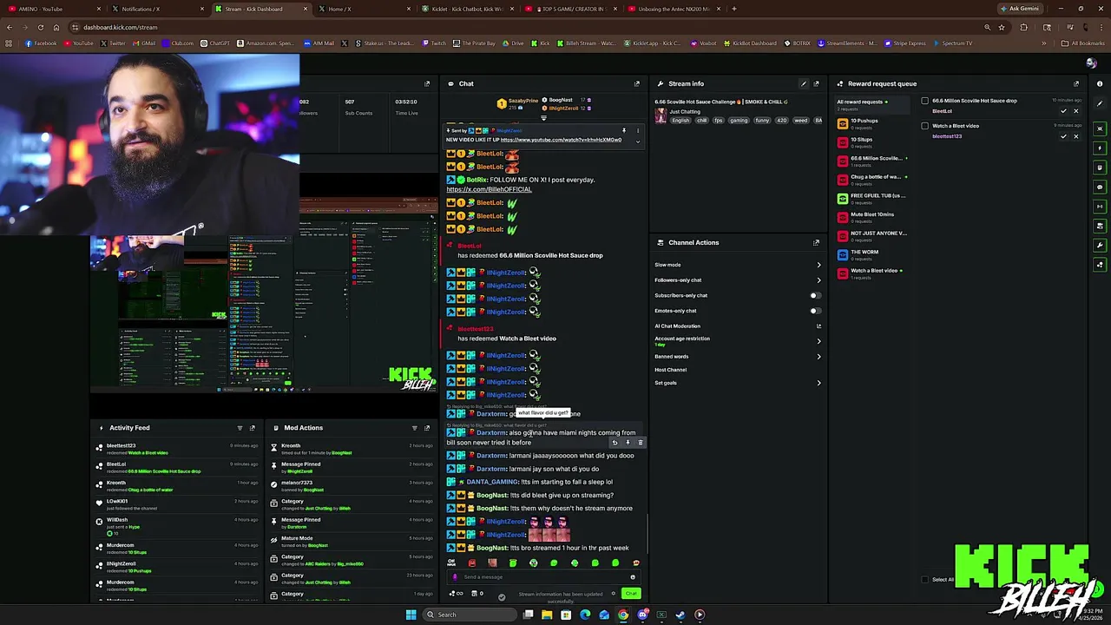Reload the page with browser refresh button
1111x625 pixels.
pyautogui.click(x=40, y=27)
